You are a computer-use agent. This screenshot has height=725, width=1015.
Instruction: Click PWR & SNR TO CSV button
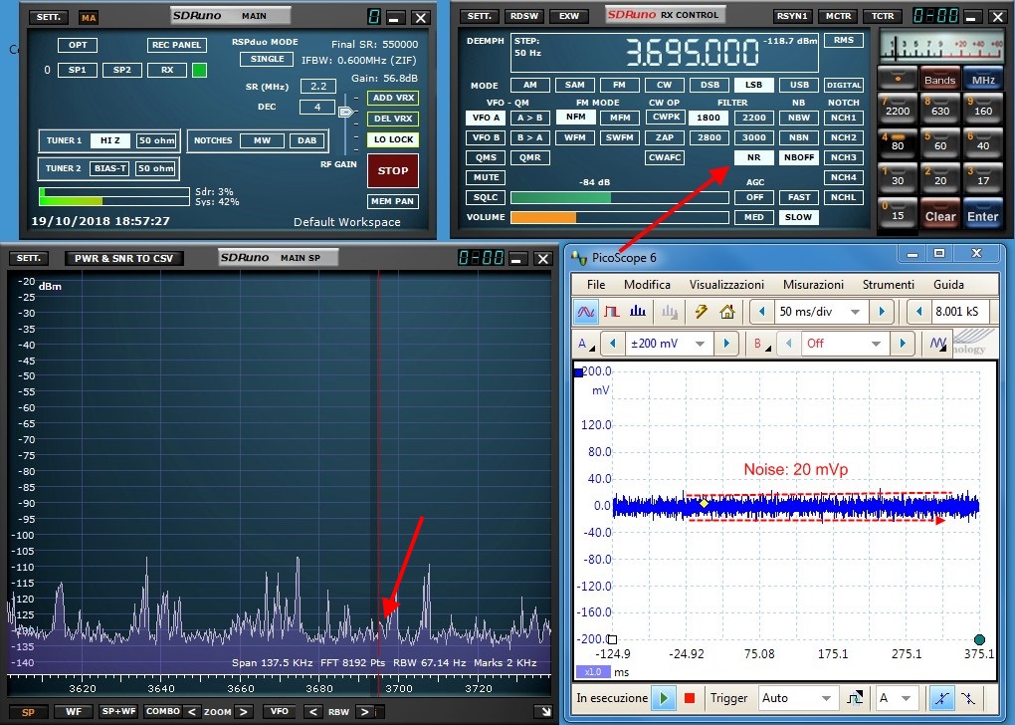tap(123, 259)
